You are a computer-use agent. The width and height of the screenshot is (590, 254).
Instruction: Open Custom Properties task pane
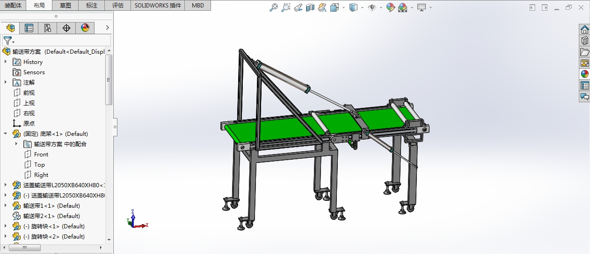pos(584,85)
